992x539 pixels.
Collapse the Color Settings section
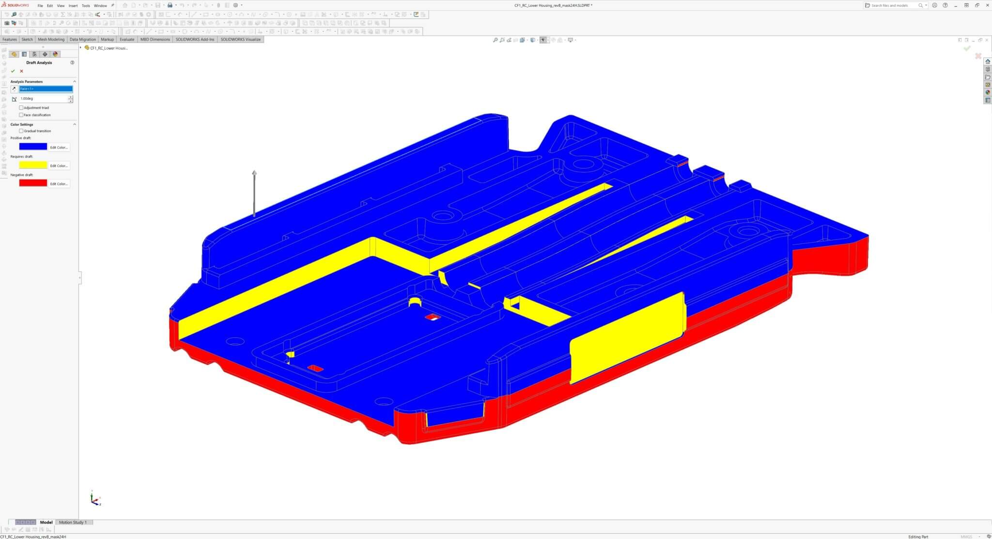point(75,124)
